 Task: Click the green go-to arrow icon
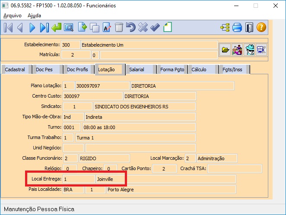(x=56, y=28)
